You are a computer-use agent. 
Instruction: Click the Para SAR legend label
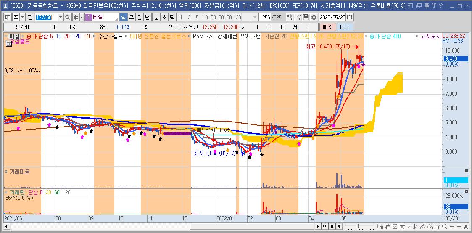pyautogui.click(x=204, y=37)
